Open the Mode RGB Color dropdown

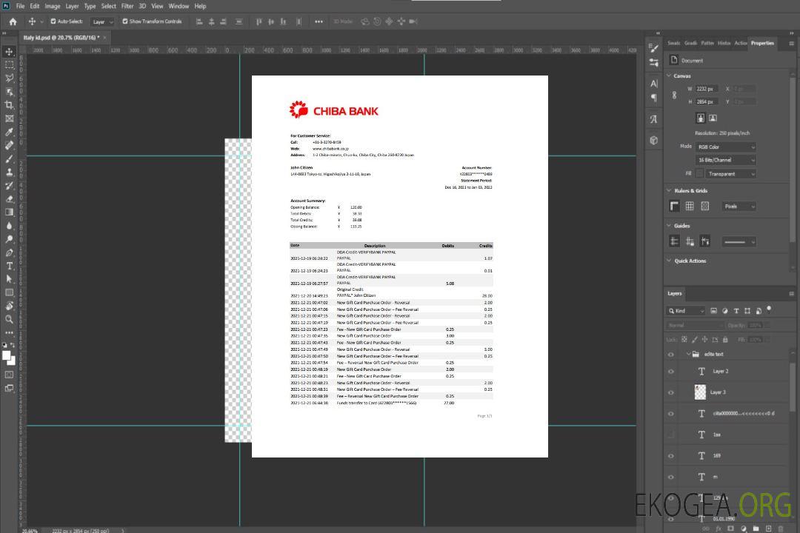click(x=726, y=147)
